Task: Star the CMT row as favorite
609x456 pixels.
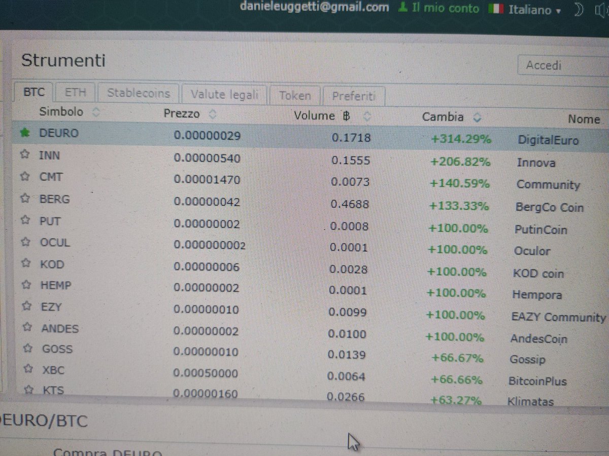Action: click(x=24, y=177)
